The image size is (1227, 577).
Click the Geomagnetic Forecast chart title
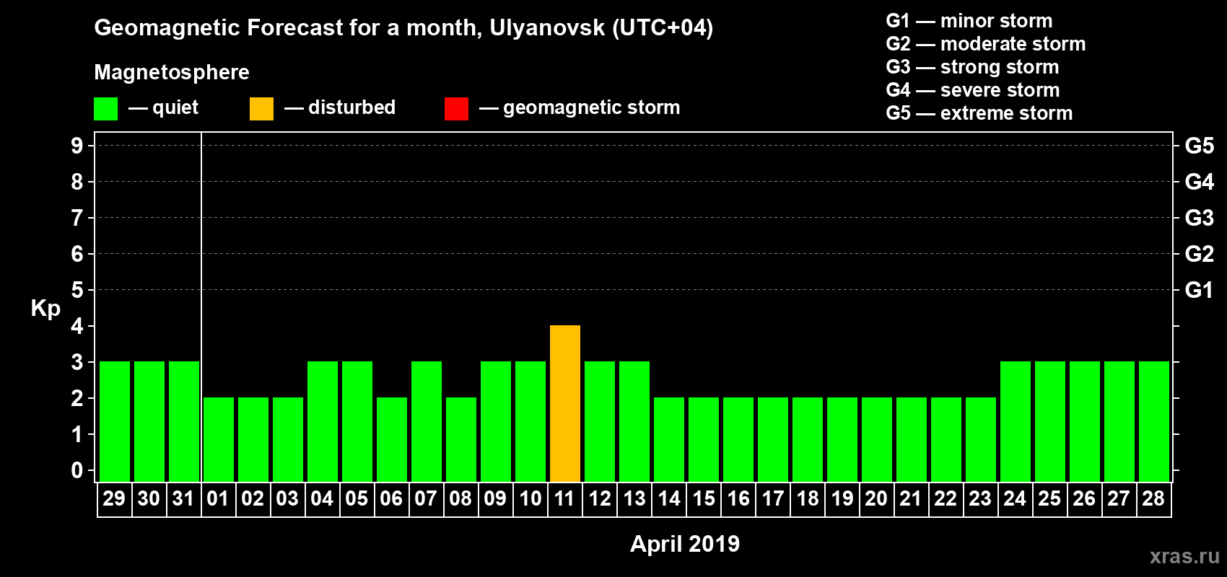[403, 28]
